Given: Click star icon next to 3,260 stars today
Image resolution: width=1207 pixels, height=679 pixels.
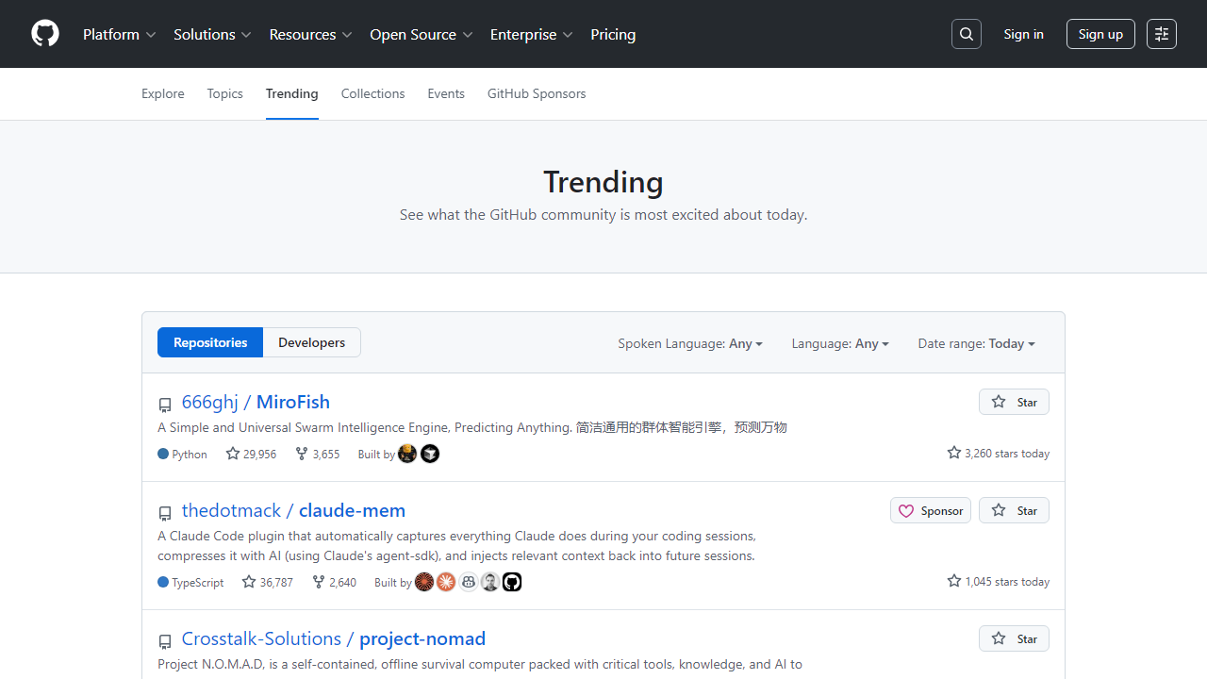Looking at the screenshot, I should point(954,453).
